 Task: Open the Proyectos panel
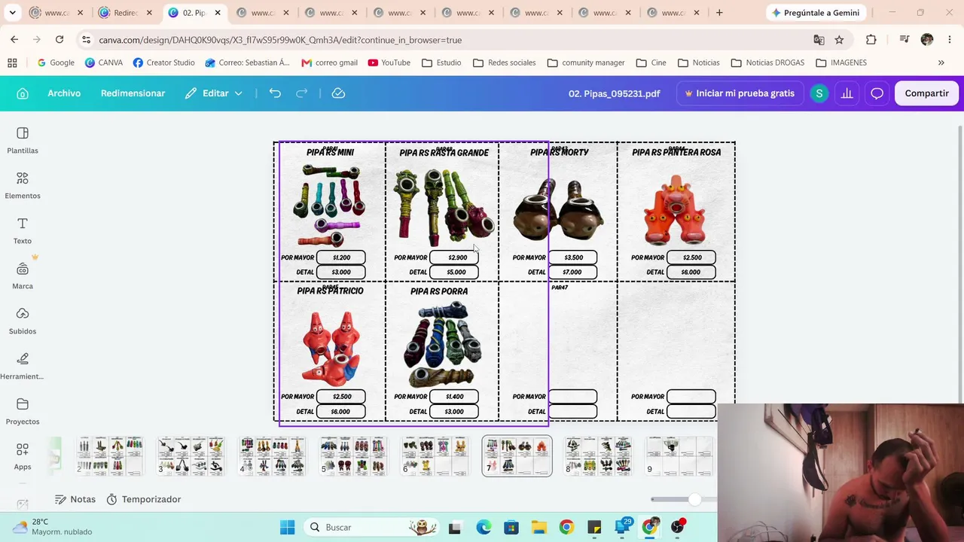point(23,411)
